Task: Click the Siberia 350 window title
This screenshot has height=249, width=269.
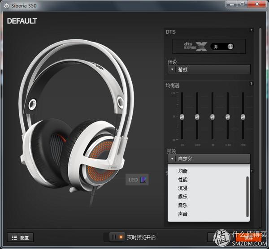Action: [x=24, y=6]
